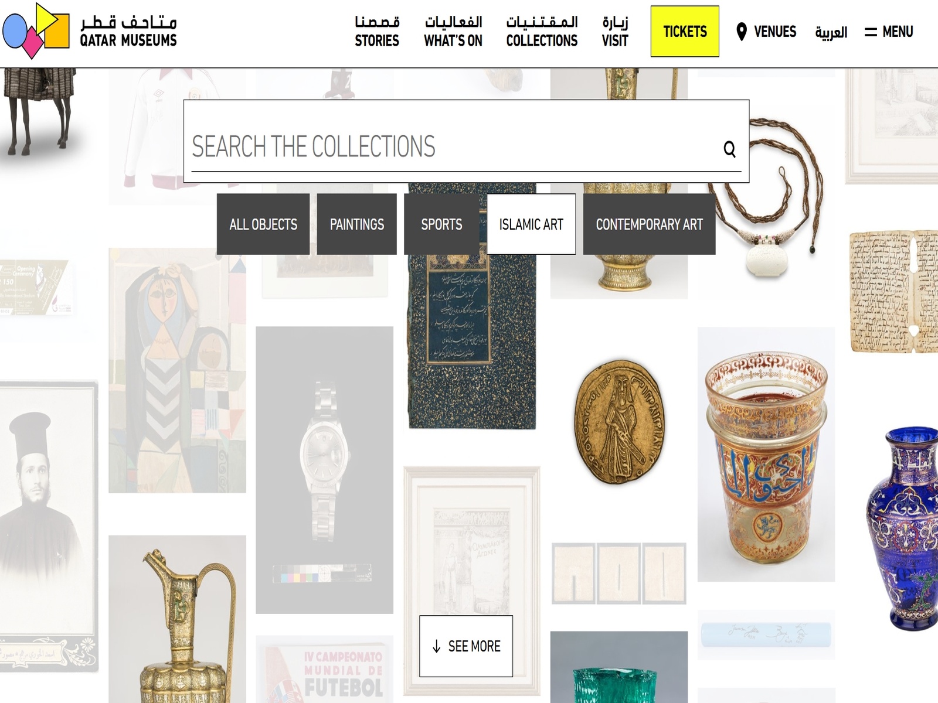Open the hamburger Menu icon
The image size is (938, 703).
click(x=871, y=32)
